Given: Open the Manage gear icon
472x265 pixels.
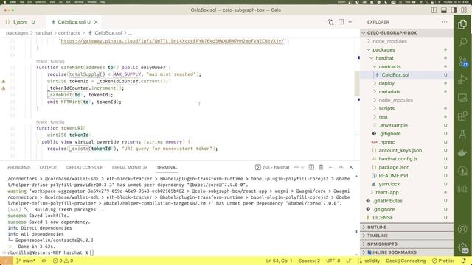Looking at the screenshot, I should (x=462, y=247).
